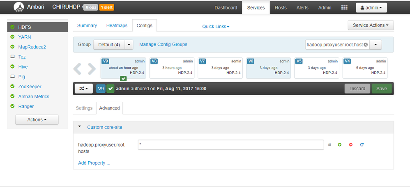Click the 0 ops badge
Image resolution: width=410 pixels, height=190 pixels.
point(90,7)
